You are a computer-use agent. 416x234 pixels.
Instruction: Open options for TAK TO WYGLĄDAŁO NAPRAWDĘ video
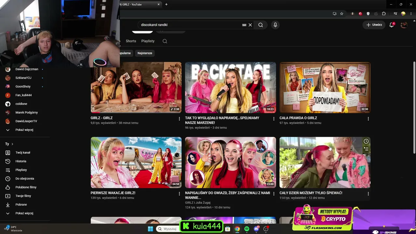274,119
